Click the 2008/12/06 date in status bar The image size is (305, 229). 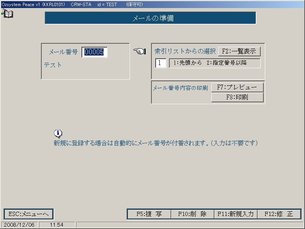tap(19, 225)
